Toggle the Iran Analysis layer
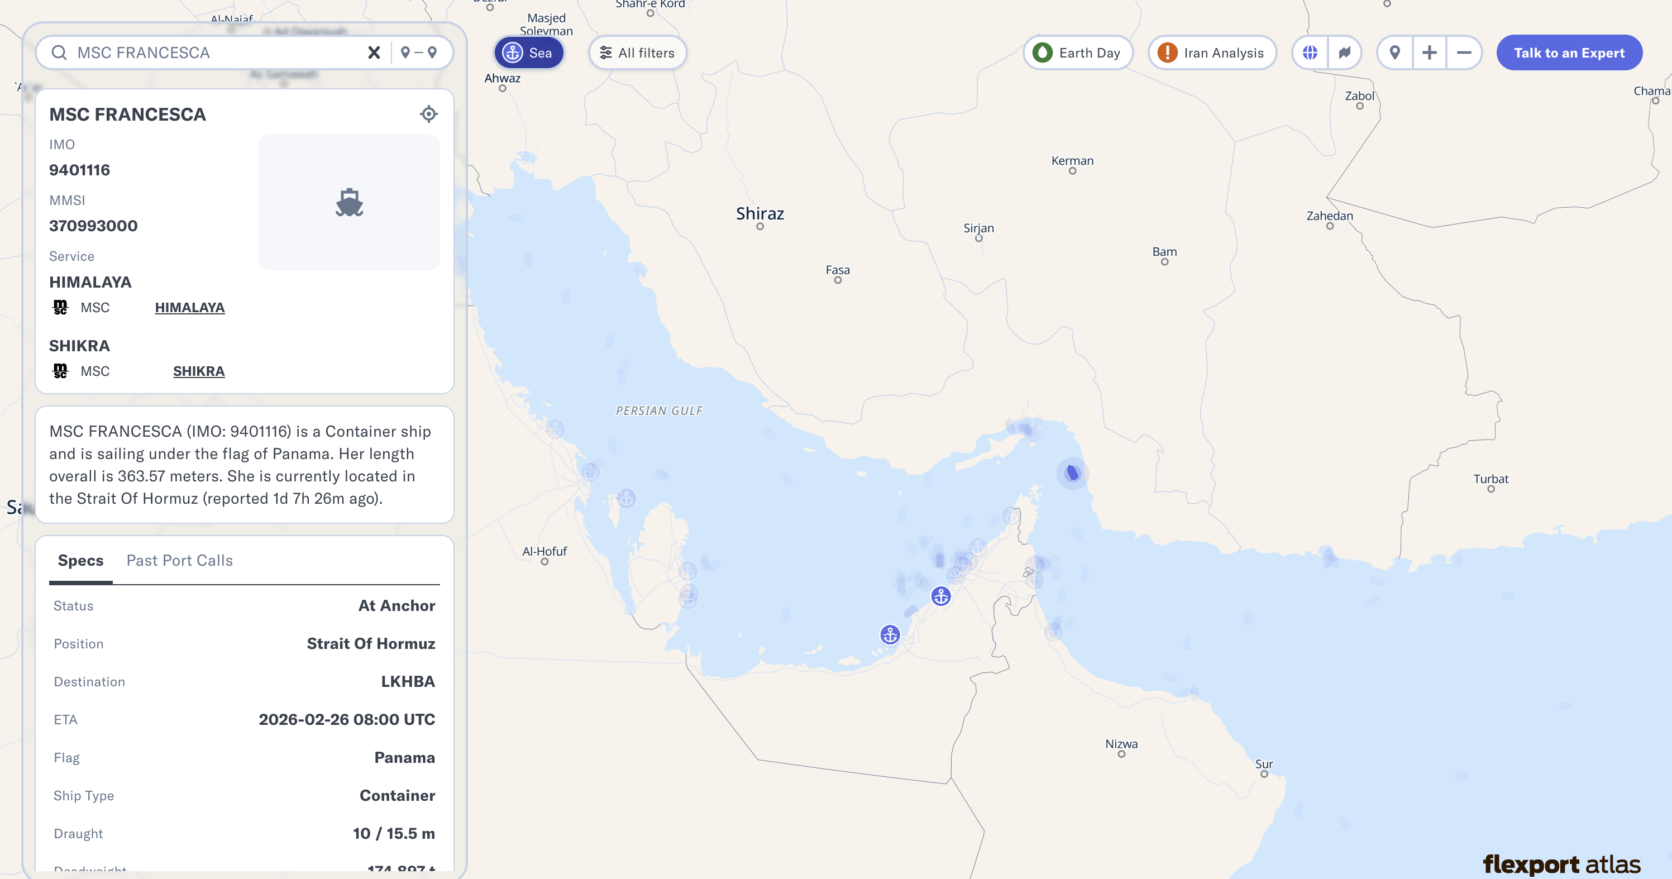Screen dimensions: 1672x879 coord(1211,52)
